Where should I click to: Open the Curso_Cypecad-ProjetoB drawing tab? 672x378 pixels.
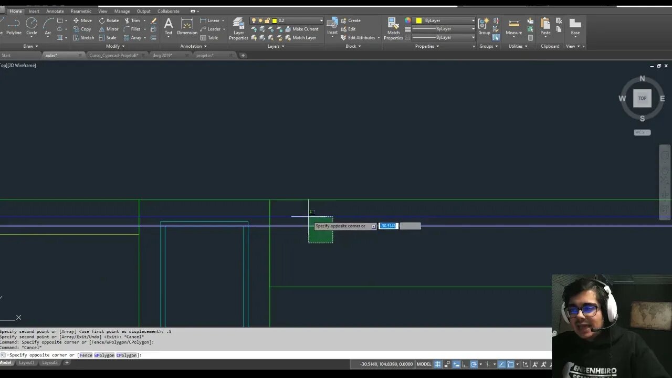coord(113,55)
